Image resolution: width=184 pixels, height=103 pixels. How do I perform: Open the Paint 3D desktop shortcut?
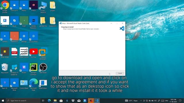click(5, 84)
